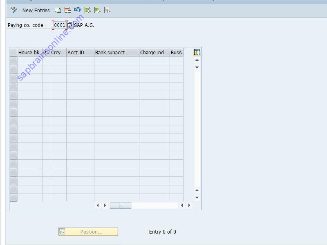Select the Display/Change toggle icon
Viewport: 327px width, 245px height.
[13, 10]
